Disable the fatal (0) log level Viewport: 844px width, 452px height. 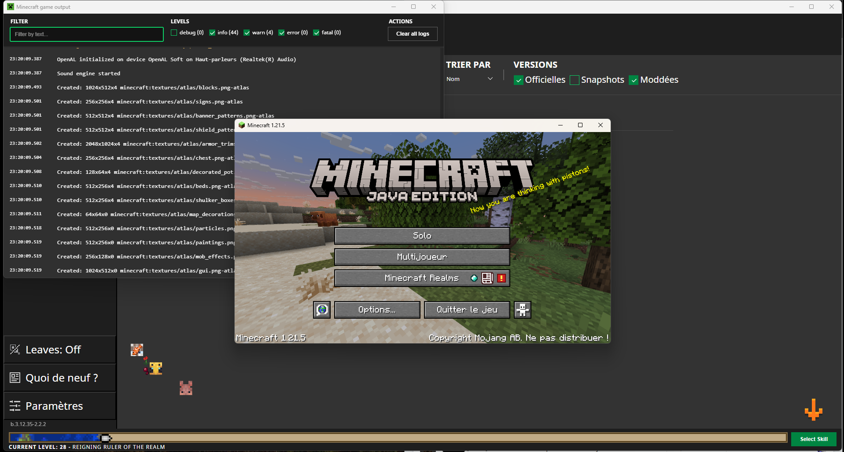[316, 33]
